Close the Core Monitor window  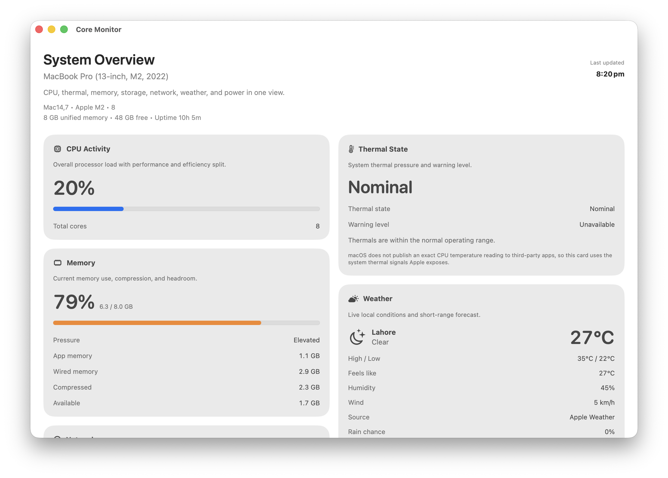pos(39,29)
